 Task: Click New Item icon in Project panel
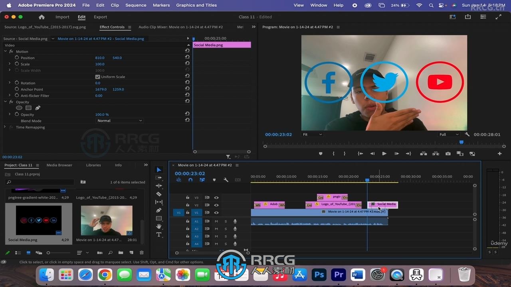coord(131,253)
